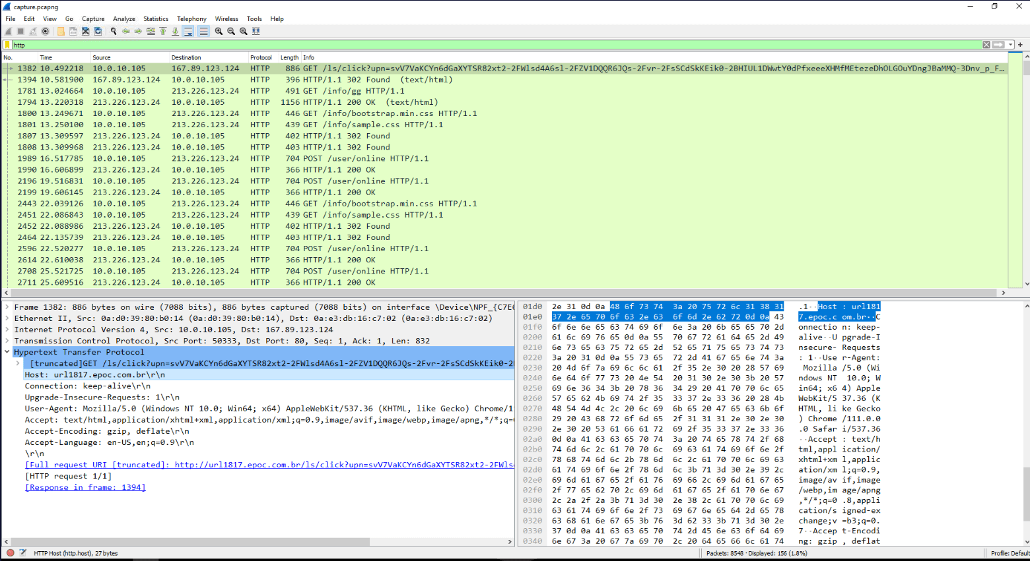Click hex offset 01f0 row in bytes pane
Viewport: 1030px width, 561px height.
point(702,327)
